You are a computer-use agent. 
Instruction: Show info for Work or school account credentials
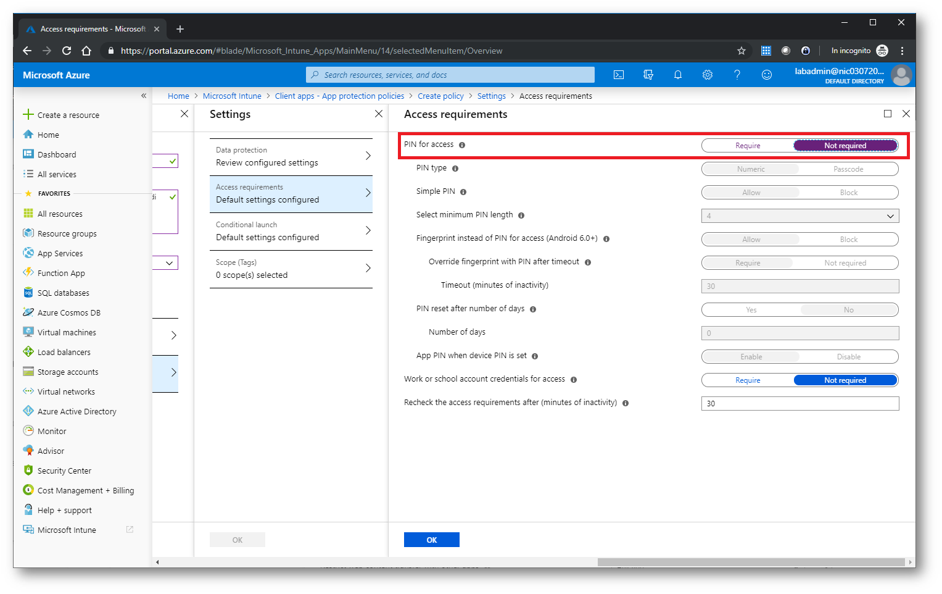[574, 380]
